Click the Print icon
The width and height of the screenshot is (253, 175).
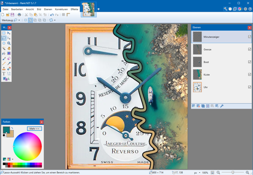click(19, 15)
